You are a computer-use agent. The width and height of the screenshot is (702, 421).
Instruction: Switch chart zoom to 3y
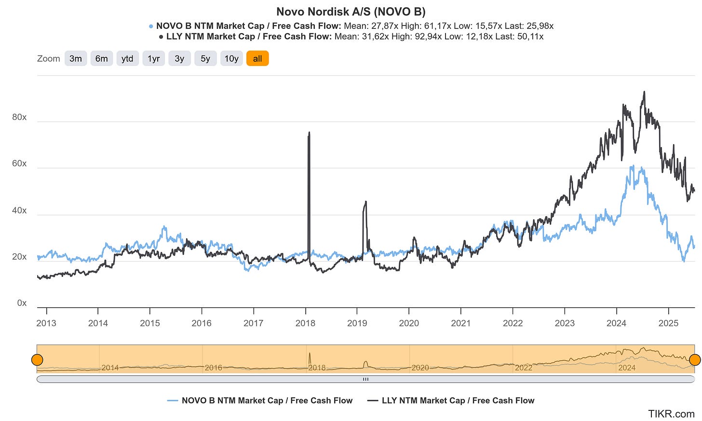[x=179, y=59]
